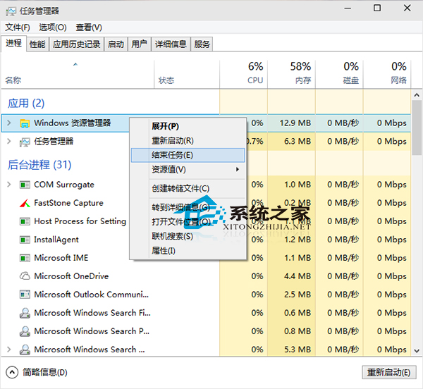The width and height of the screenshot is (423, 389).
Task: Sort by the 名称 column header
Action: click(x=78, y=73)
